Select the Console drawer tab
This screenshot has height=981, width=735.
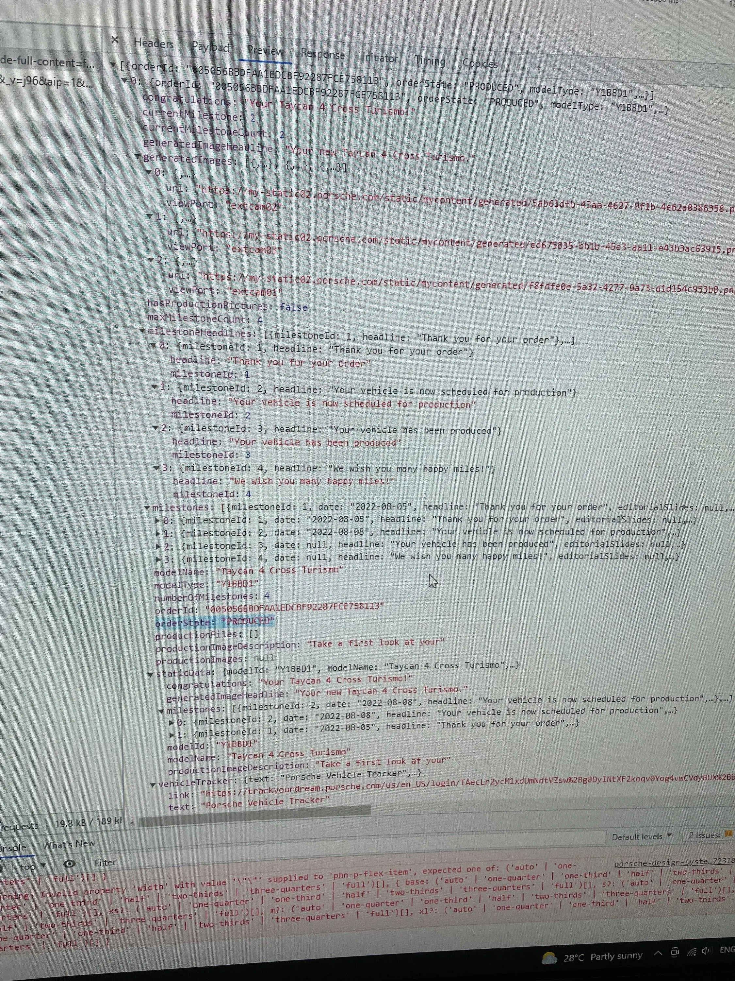point(13,847)
